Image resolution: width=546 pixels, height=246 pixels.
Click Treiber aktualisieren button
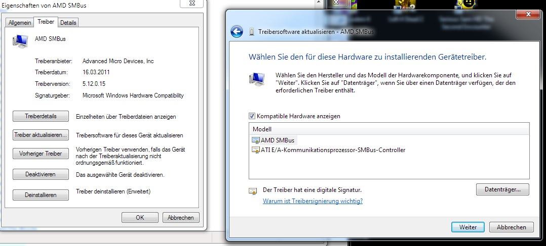tap(41, 135)
